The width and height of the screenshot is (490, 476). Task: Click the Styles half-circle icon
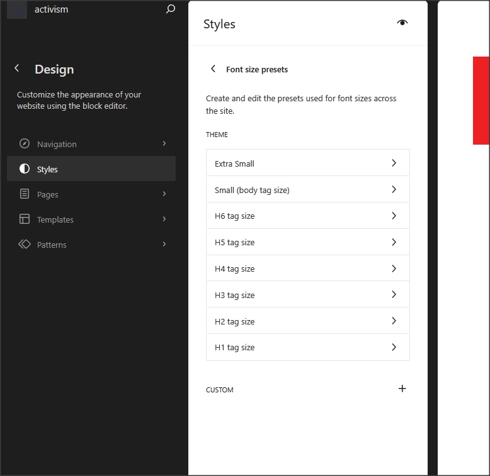click(25, 169)
